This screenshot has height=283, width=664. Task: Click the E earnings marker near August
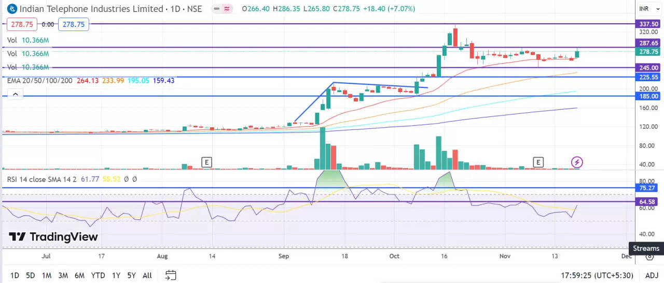point(207,162)
